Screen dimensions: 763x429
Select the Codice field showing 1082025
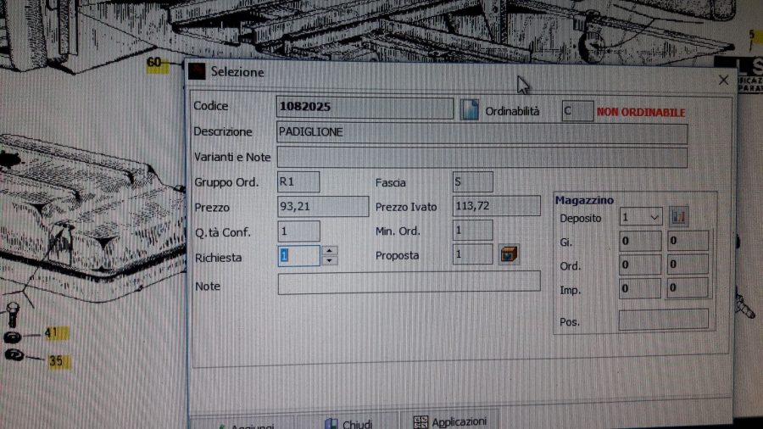pyautogui.click(x=365, y=108)
